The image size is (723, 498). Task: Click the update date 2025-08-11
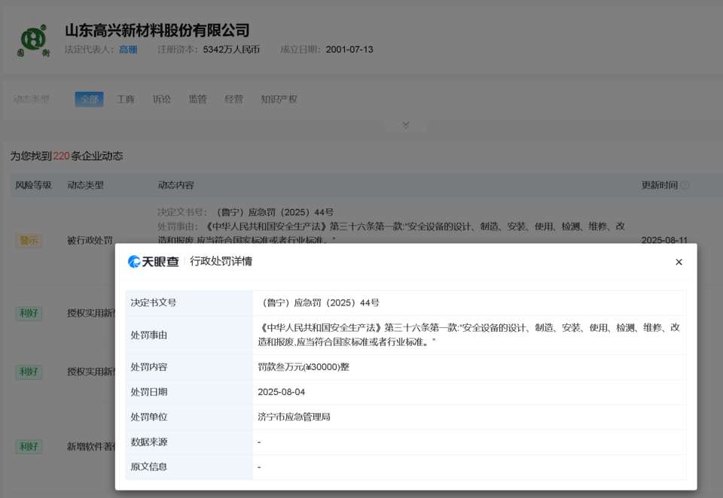[664, 240]
